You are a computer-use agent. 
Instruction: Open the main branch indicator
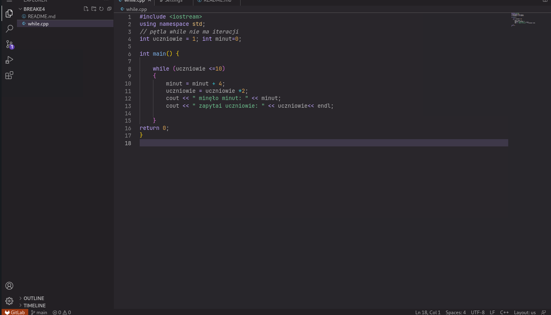click(x=39, y=312)
